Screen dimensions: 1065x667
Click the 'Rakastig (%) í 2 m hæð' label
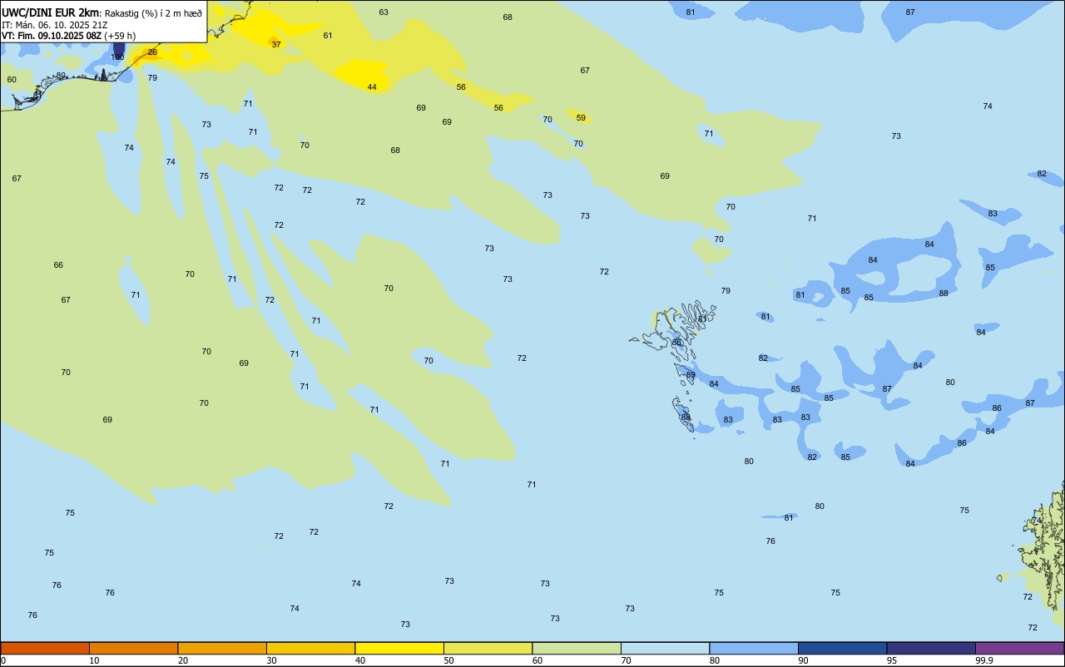[x=153, y=13]
